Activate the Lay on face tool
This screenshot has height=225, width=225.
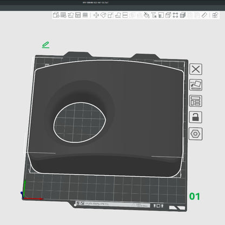(118, 15)
